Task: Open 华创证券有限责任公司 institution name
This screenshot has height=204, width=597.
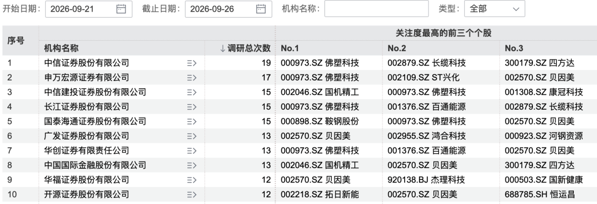Action: (x=86, y=151)
